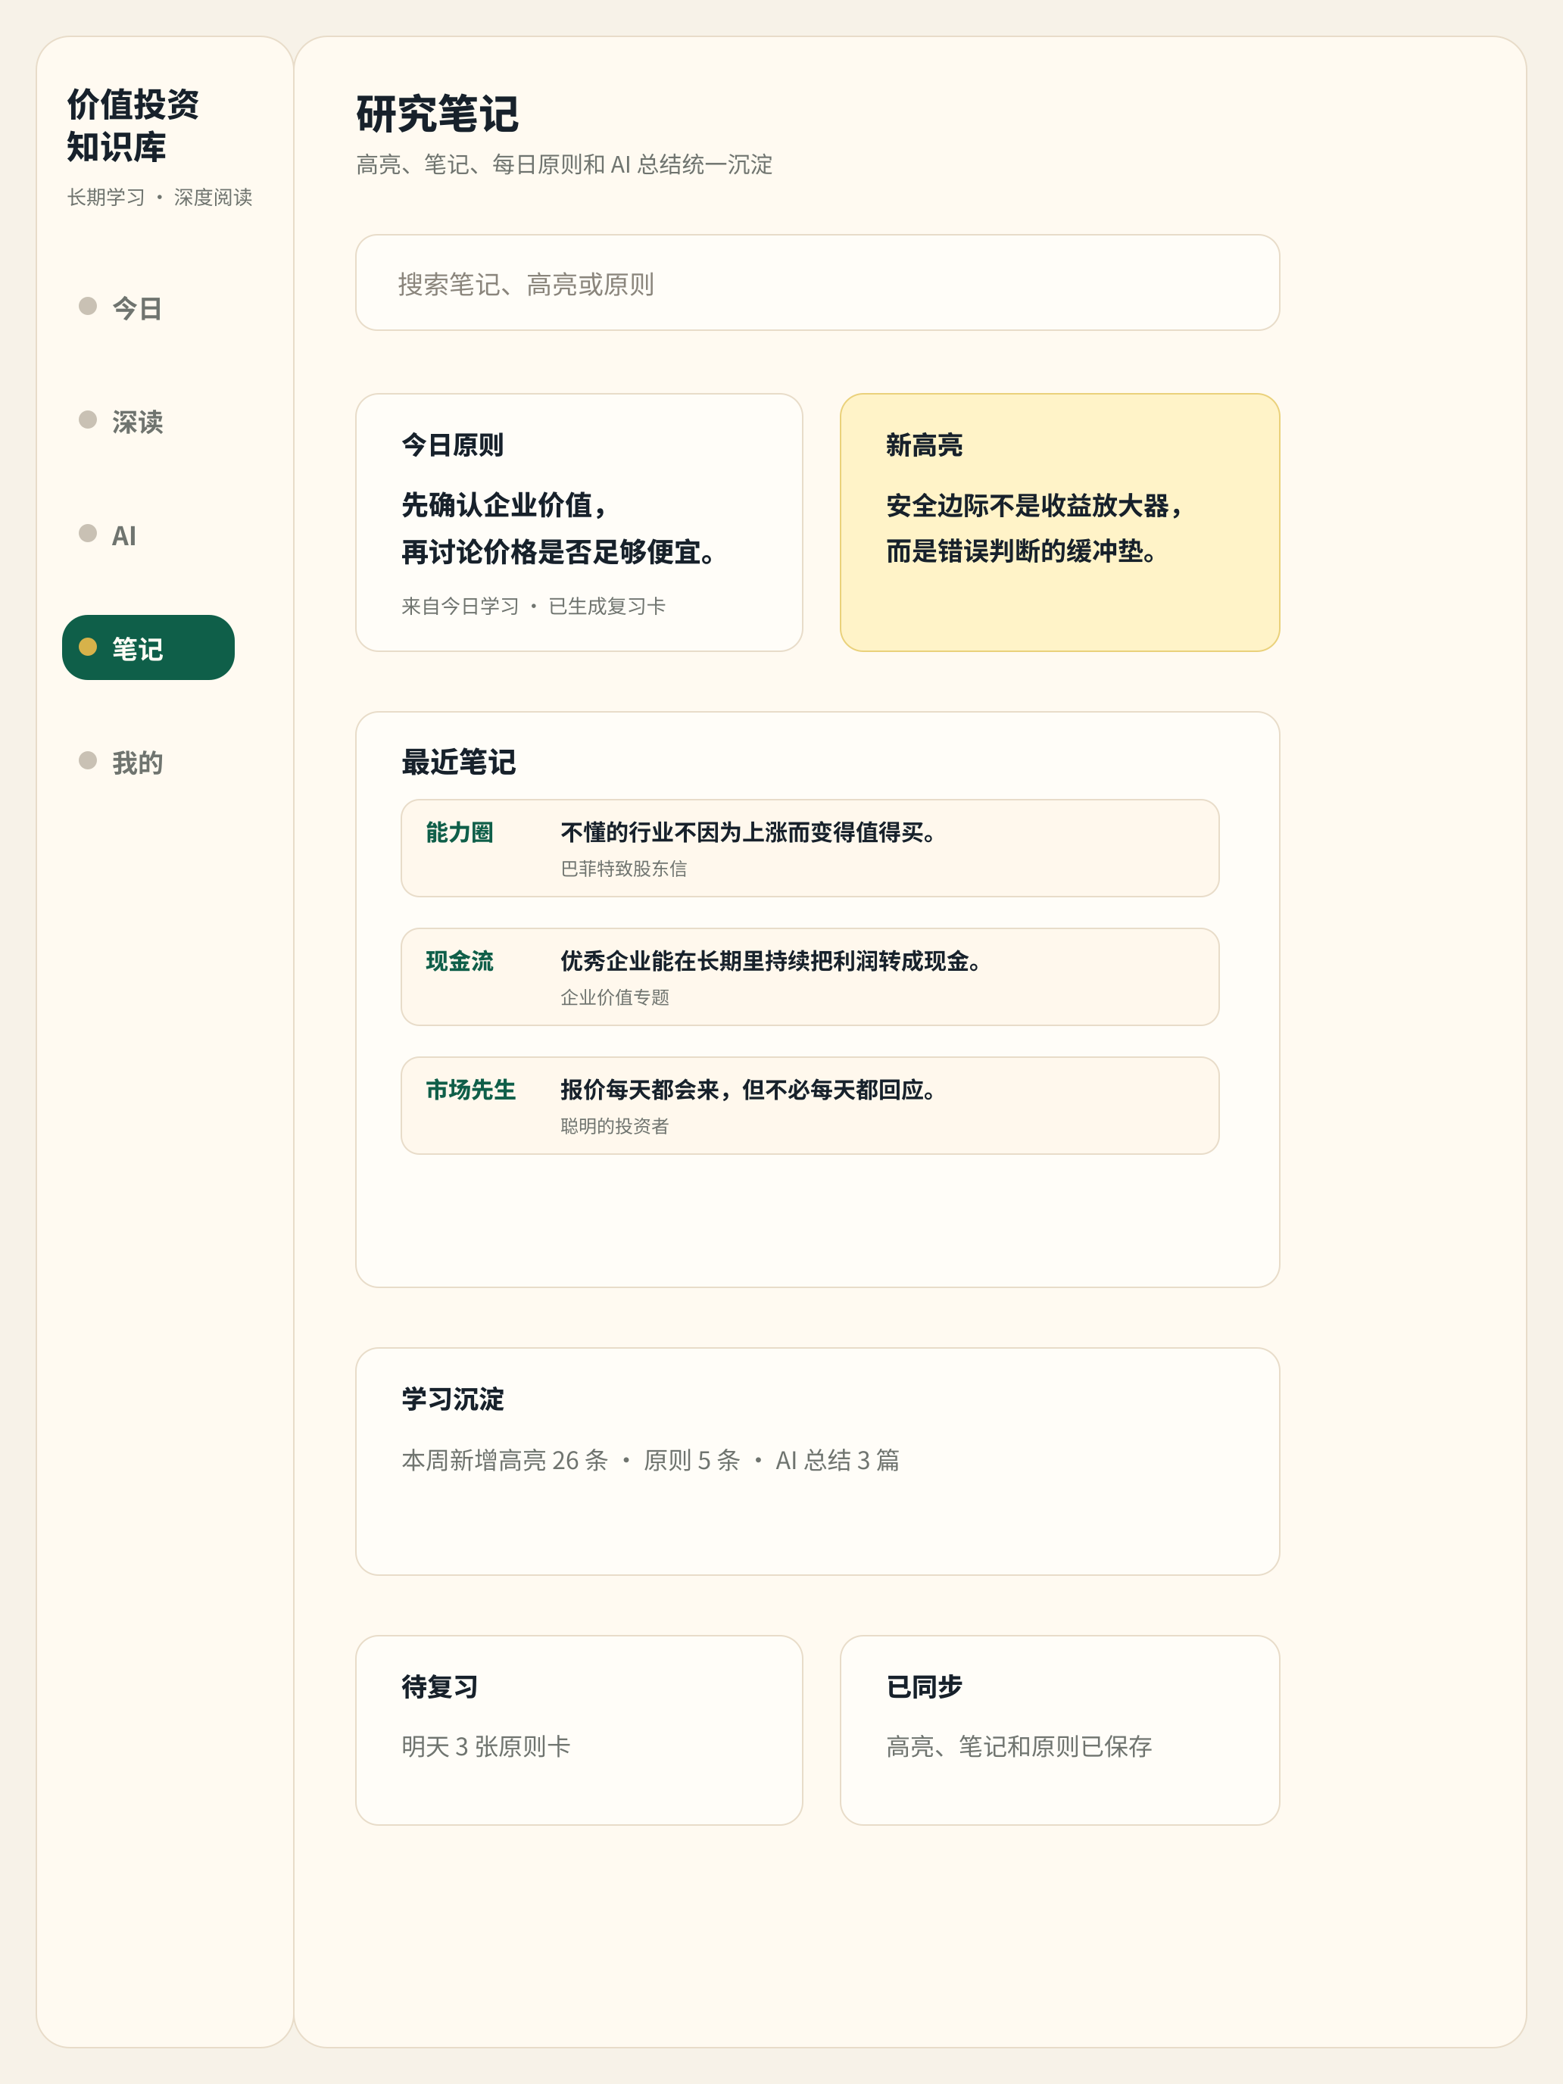Open the 今日 sidebar section
1563x2084 pixels.
click(x=148, y=307)
